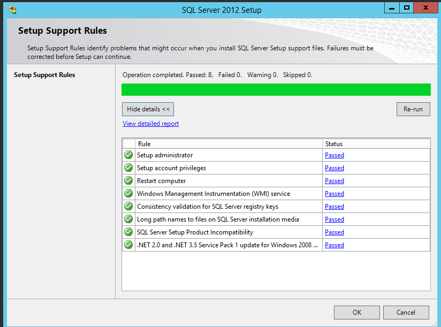Open Passed status for Setup administrator
The width and height of the screenshot is (441, 327).
coord(334,155)
